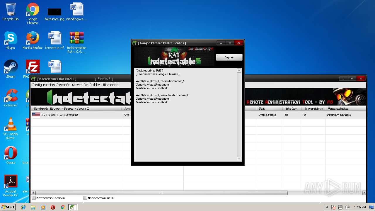Open the CCleaner desktop shortcut

(x=11, y=98)
